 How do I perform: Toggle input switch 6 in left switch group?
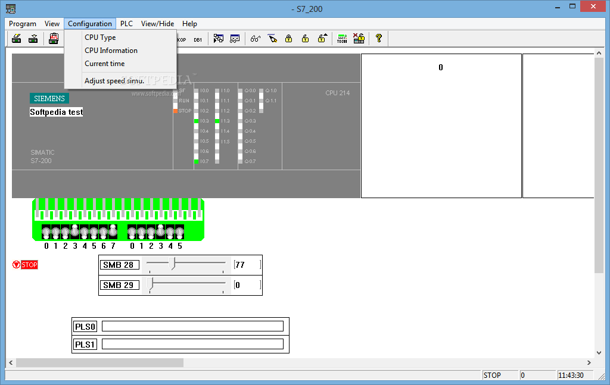[x=104, y=232]
